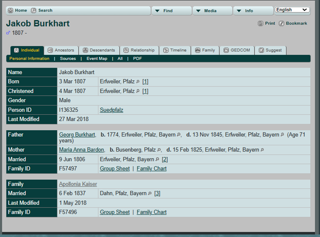This screenshot has width=320, height=237.
Task: Click the magnifier icon after Busenberg, Pfalz
Action: tap(159, 150)
